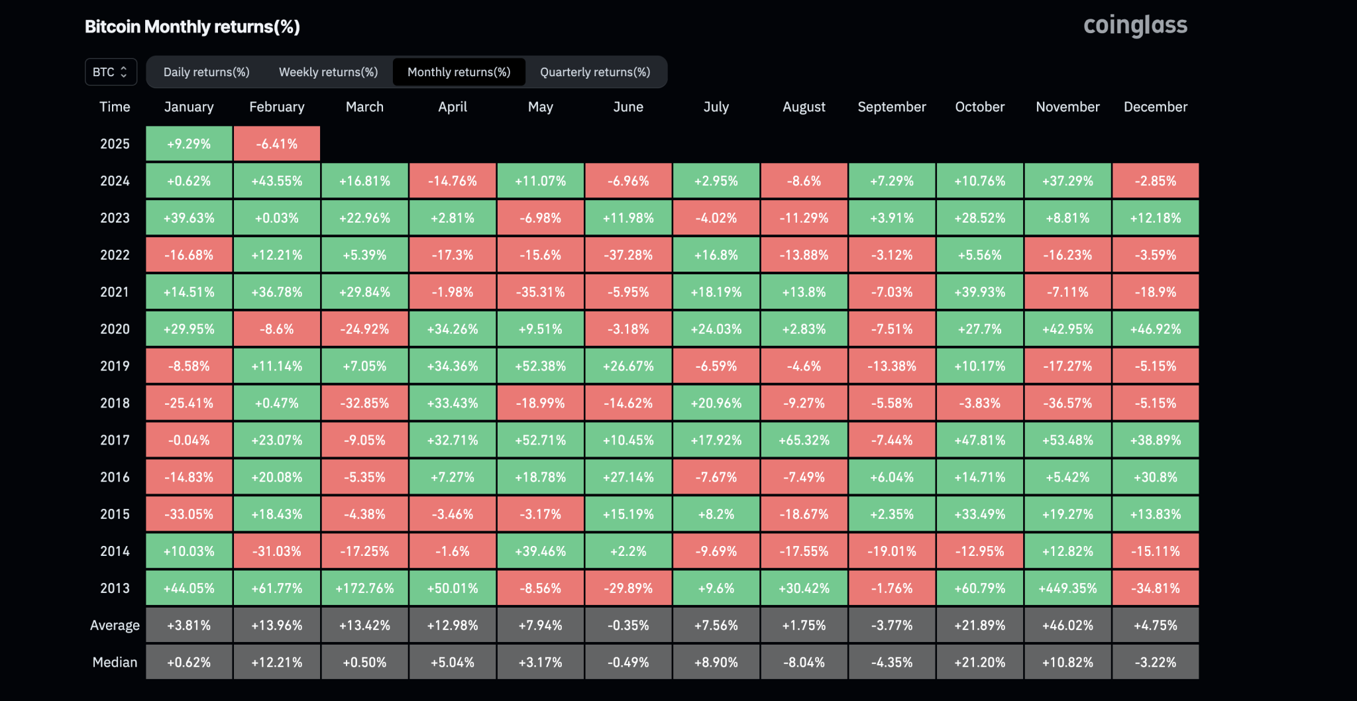
Task: Select the Monthly returns(%) tab
Action: pyautogui.click(x=459, y=72)
